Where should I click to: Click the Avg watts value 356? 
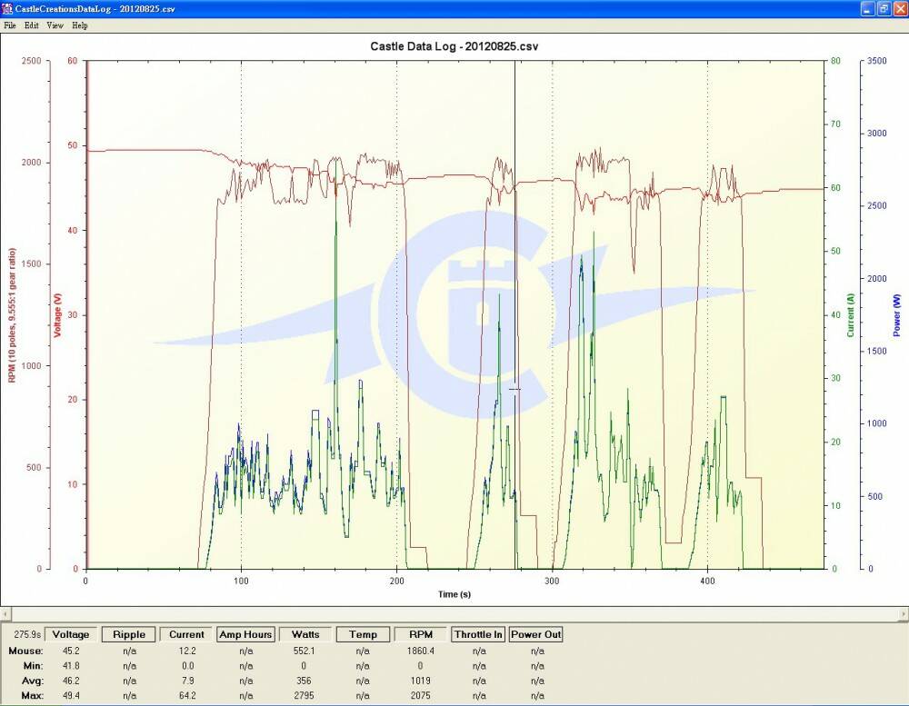pos(304,681)
